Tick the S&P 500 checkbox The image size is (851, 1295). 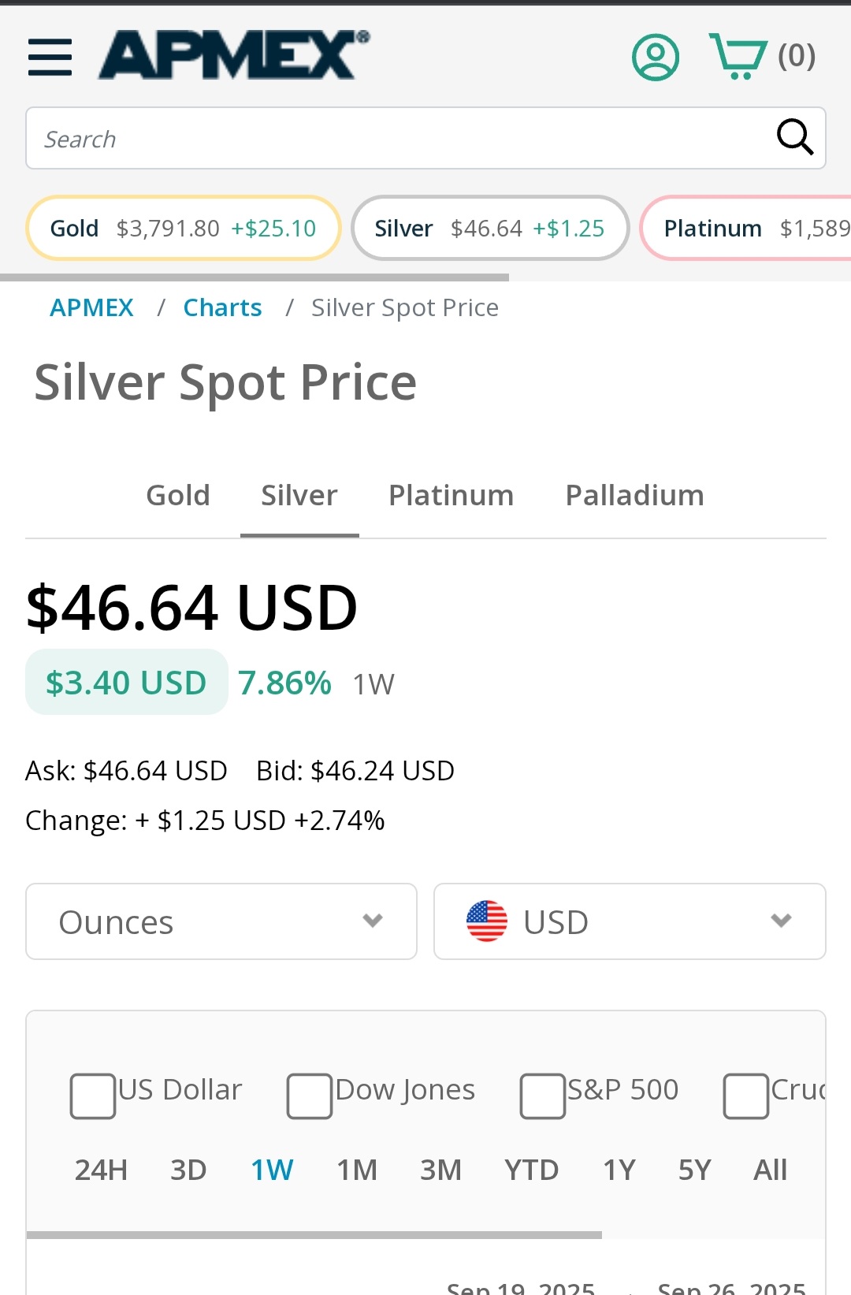(x=542, y=1096)
